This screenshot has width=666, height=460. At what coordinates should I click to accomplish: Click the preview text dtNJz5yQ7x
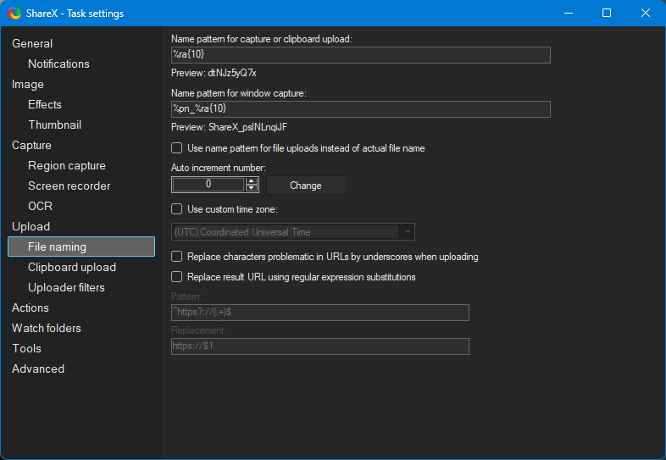point(232,73)
